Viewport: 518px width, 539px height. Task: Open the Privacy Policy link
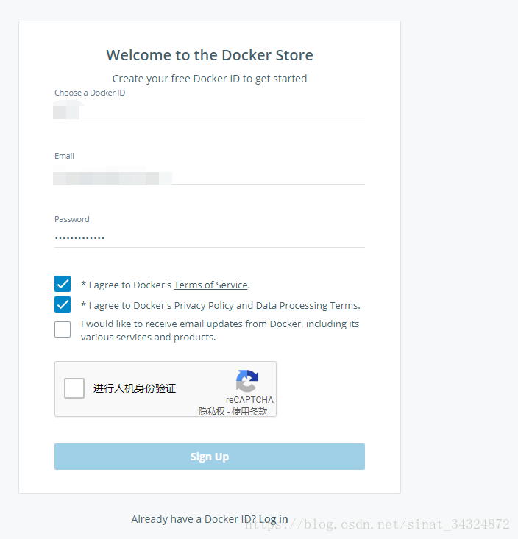204,306
